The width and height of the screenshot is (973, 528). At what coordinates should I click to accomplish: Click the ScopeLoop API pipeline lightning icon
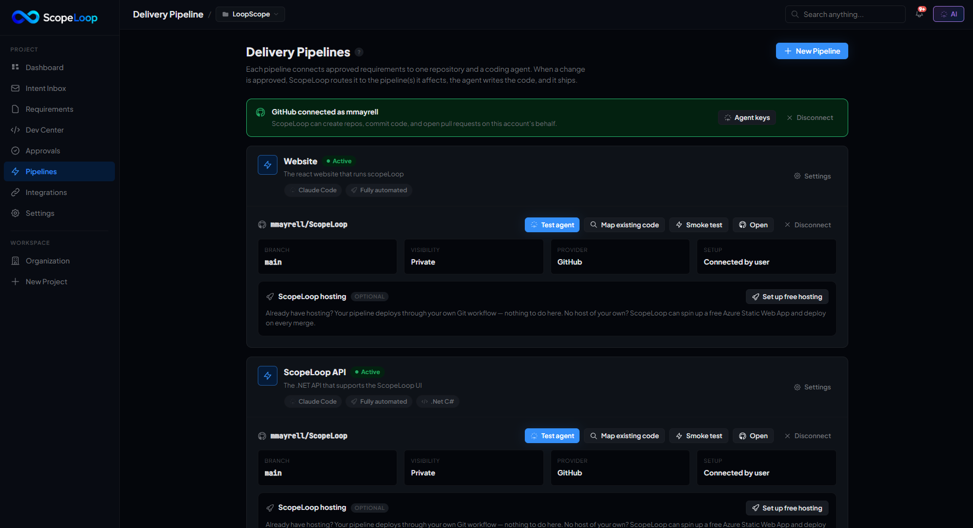(x=268, y=376)
